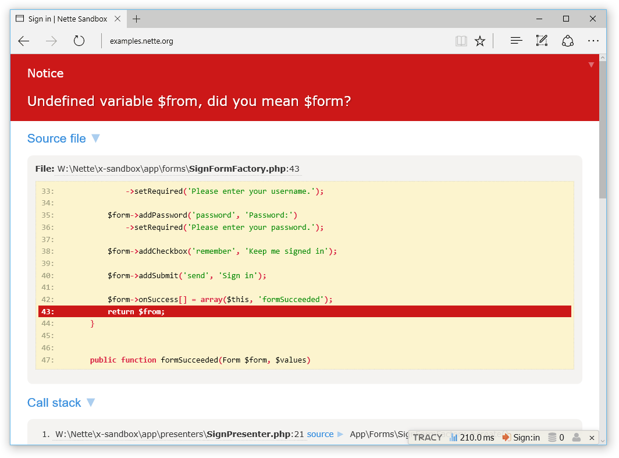Image resolution: width=619 pixels, height=458 pixels.
Task: Open a new browser tab
Action: coord(136,19)
